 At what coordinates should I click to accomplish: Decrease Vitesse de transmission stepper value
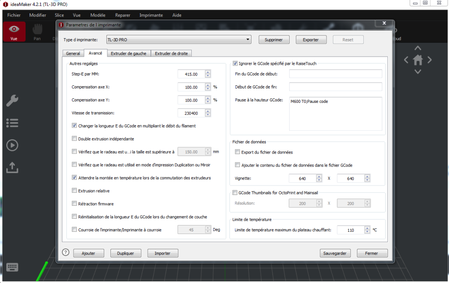click(x=208, y=115)
